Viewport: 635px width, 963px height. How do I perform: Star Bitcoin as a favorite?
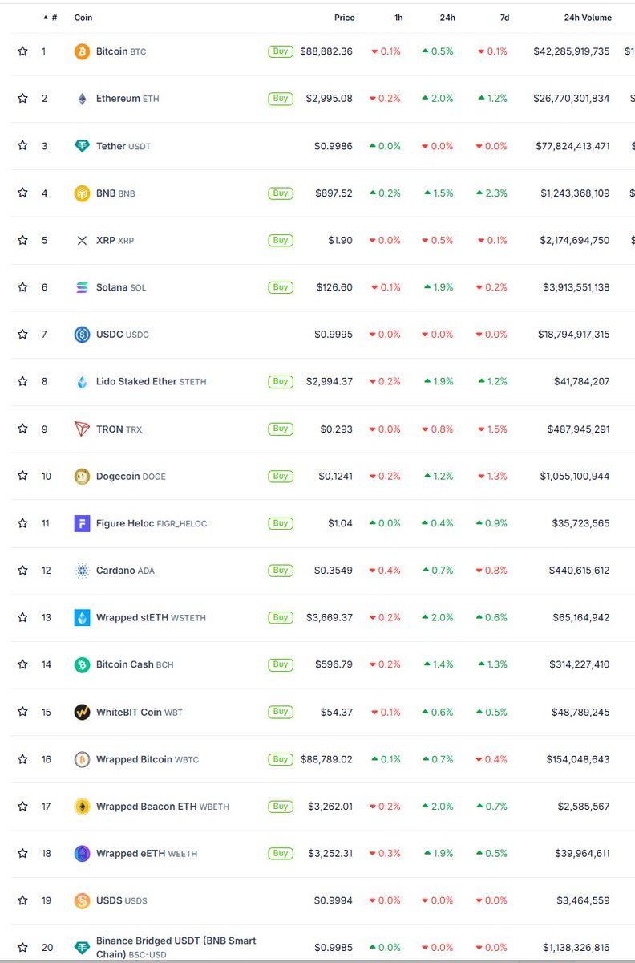[22, 51]
